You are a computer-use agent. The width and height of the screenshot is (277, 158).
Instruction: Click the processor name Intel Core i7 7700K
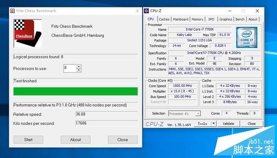point(200,29)
